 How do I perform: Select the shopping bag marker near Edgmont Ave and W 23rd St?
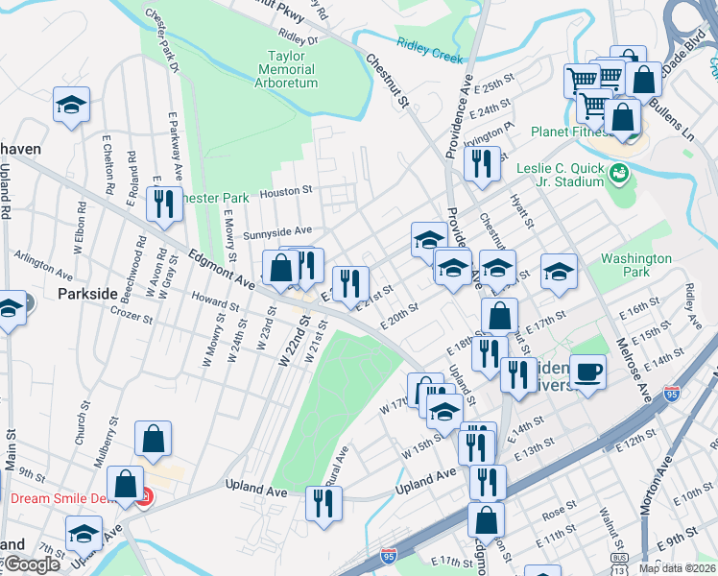click(x=280, y=271)
